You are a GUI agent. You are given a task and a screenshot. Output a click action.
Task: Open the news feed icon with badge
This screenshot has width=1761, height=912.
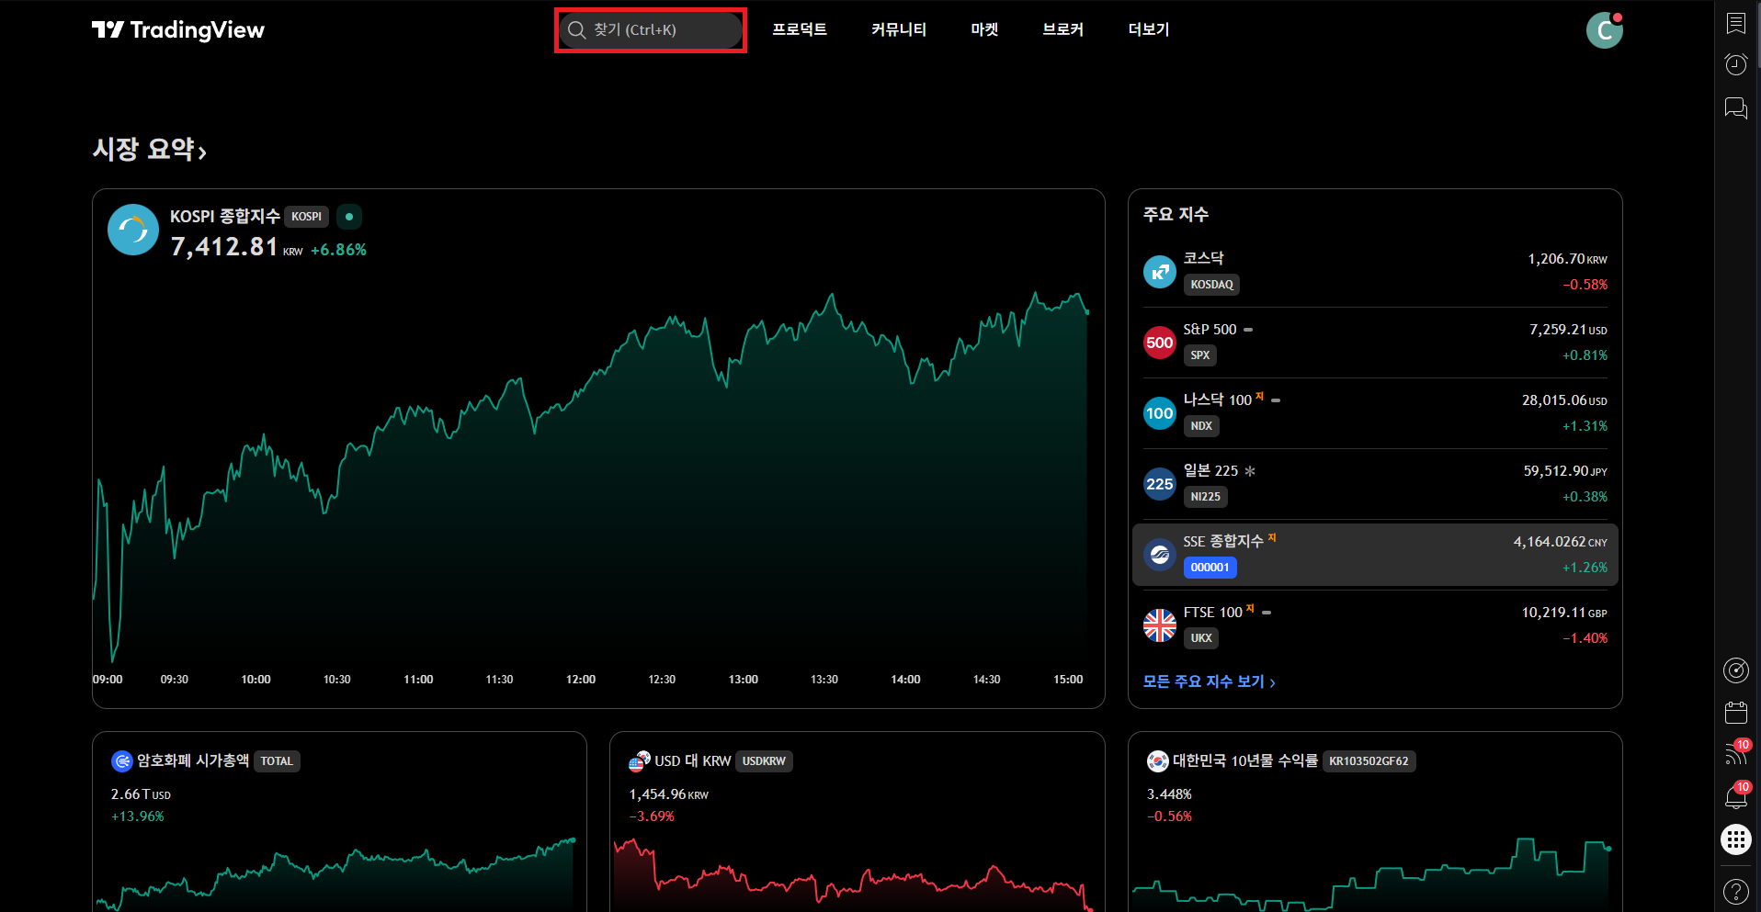click(1735, 754)
